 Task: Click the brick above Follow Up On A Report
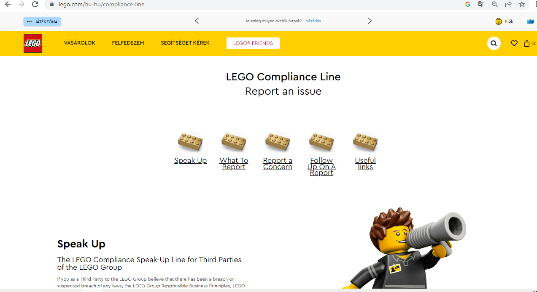(x=321, y=142)
